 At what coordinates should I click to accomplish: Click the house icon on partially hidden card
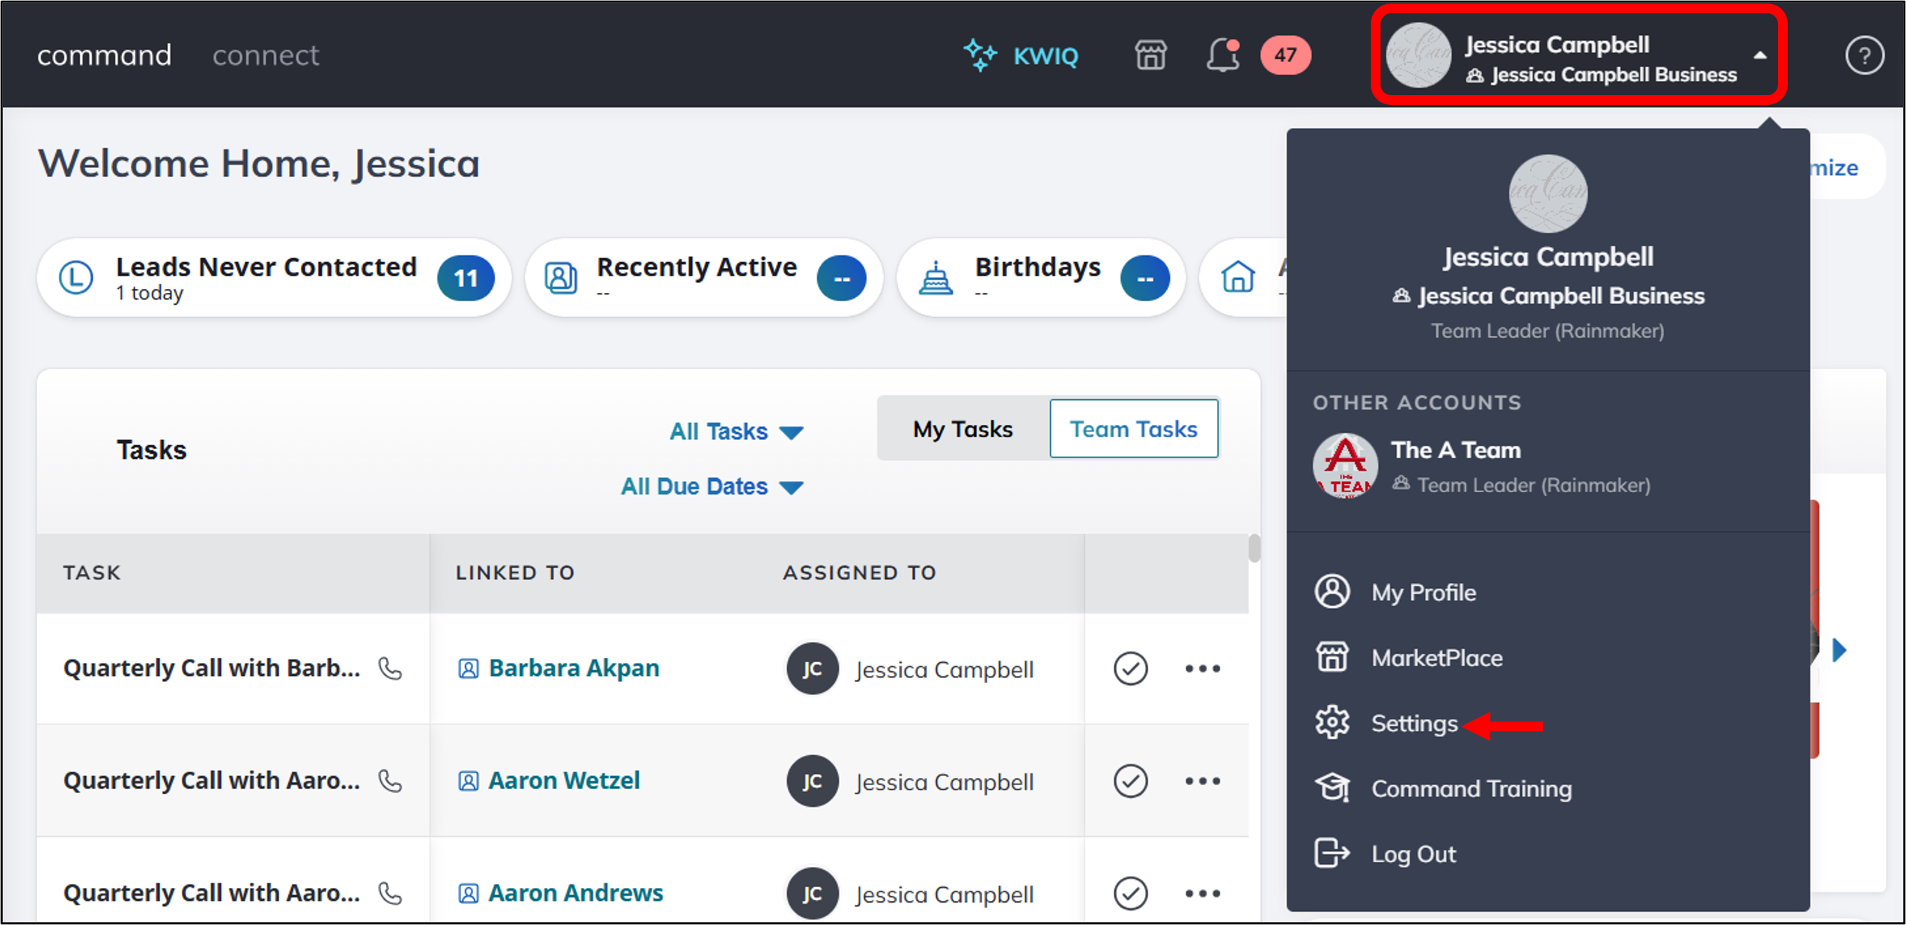click(1238, 278)
